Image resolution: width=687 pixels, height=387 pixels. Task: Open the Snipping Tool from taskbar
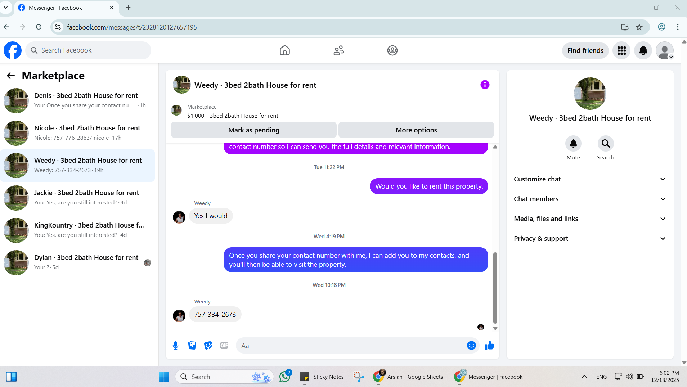pos(359,377)
